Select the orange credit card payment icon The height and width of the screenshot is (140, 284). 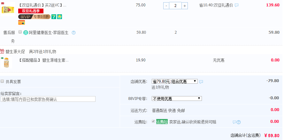pos(21,23)
